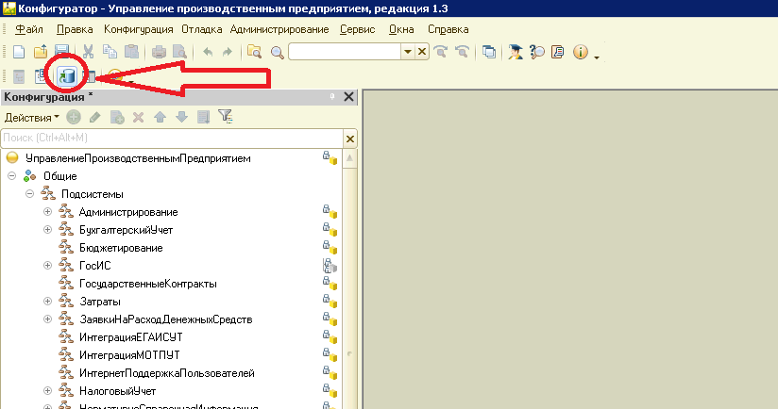Clear the panel search box with X
The width and height of the screenshot is (778, 409).
coord(350,139)
